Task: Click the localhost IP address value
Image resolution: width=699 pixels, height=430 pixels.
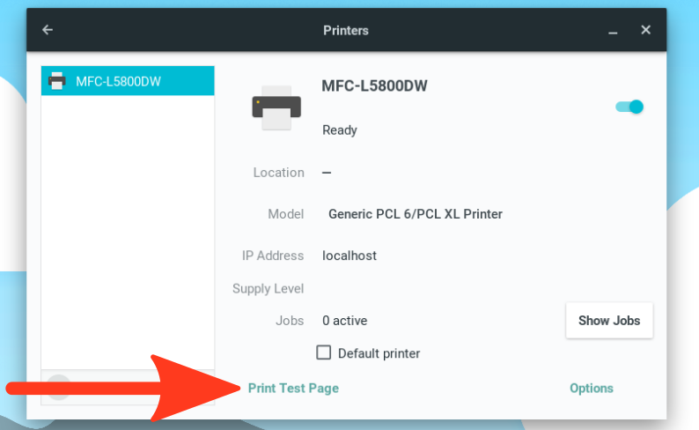Action: [x=349, y=256]
